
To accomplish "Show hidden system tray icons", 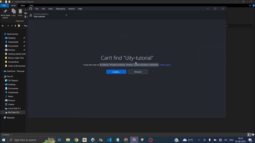I will (x=199, y=140).
